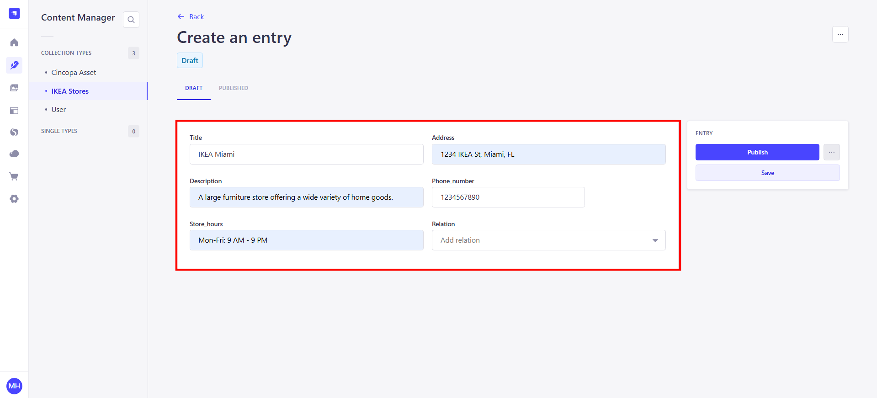Image resolution: width=877 pixels, height=398 pixels.
Task: Click the search icon beside Content Manager
Action: [x=131, y=20]
